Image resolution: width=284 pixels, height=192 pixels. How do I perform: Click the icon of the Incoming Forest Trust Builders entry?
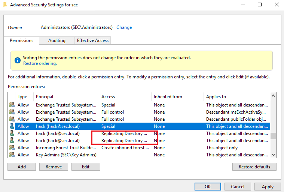coord(12,148)
